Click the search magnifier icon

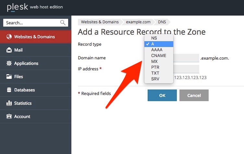[x=63, y=23]
